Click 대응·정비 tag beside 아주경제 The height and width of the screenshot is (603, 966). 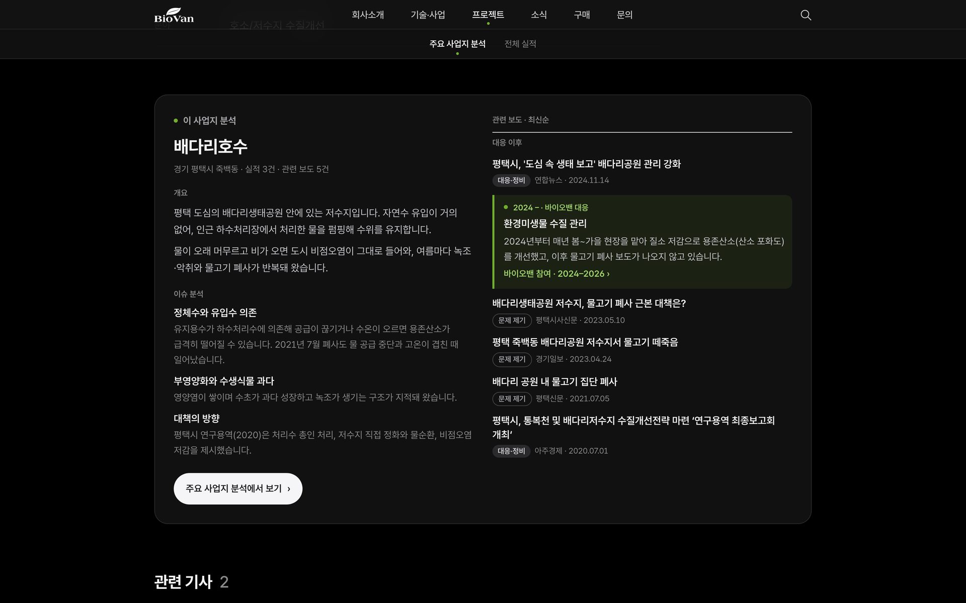click(x=511, y=451)
